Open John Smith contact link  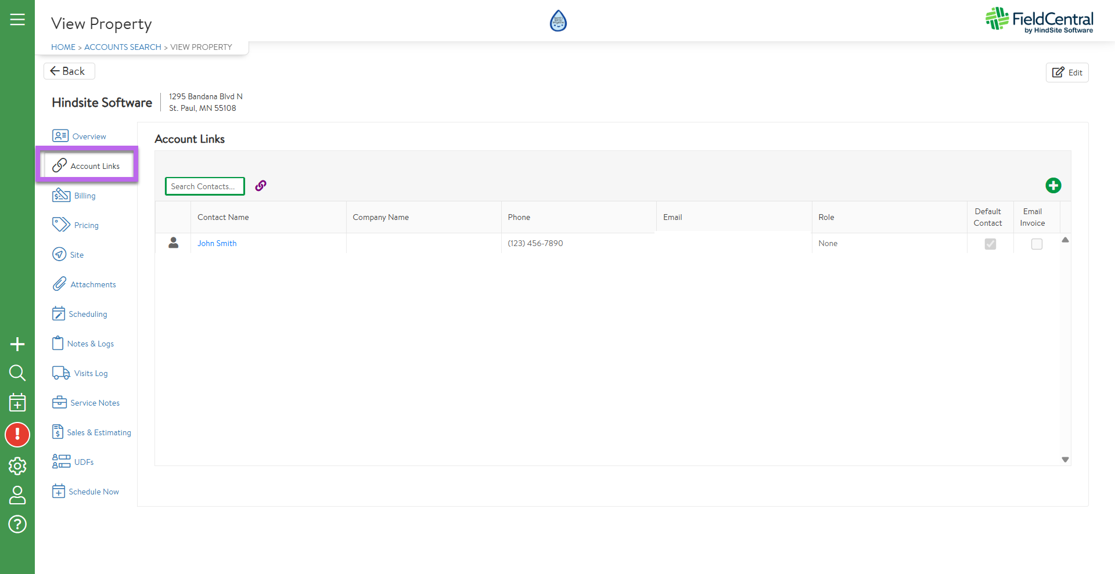(x=217, y=244)
